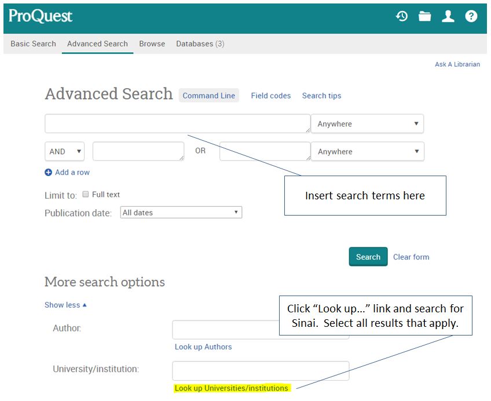Open the Search tips link

click(x=321, y=96)
